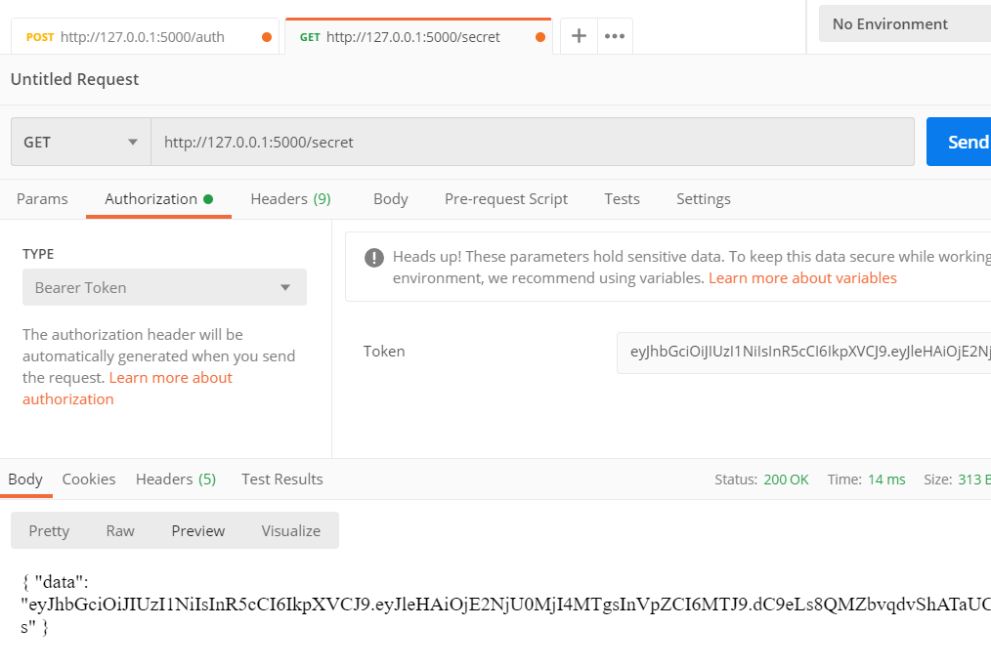Open the request Settings tab
991x668 pixels.
click(704, 199)
